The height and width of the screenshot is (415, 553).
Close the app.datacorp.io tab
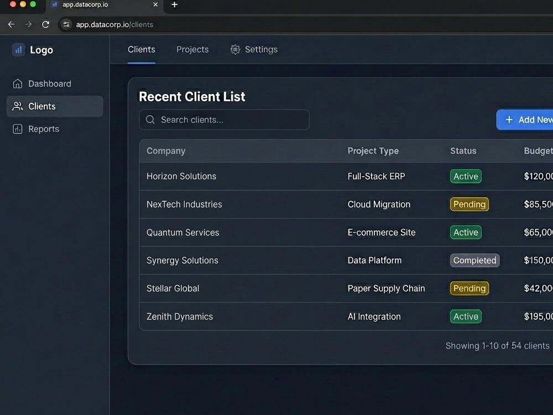155,4
